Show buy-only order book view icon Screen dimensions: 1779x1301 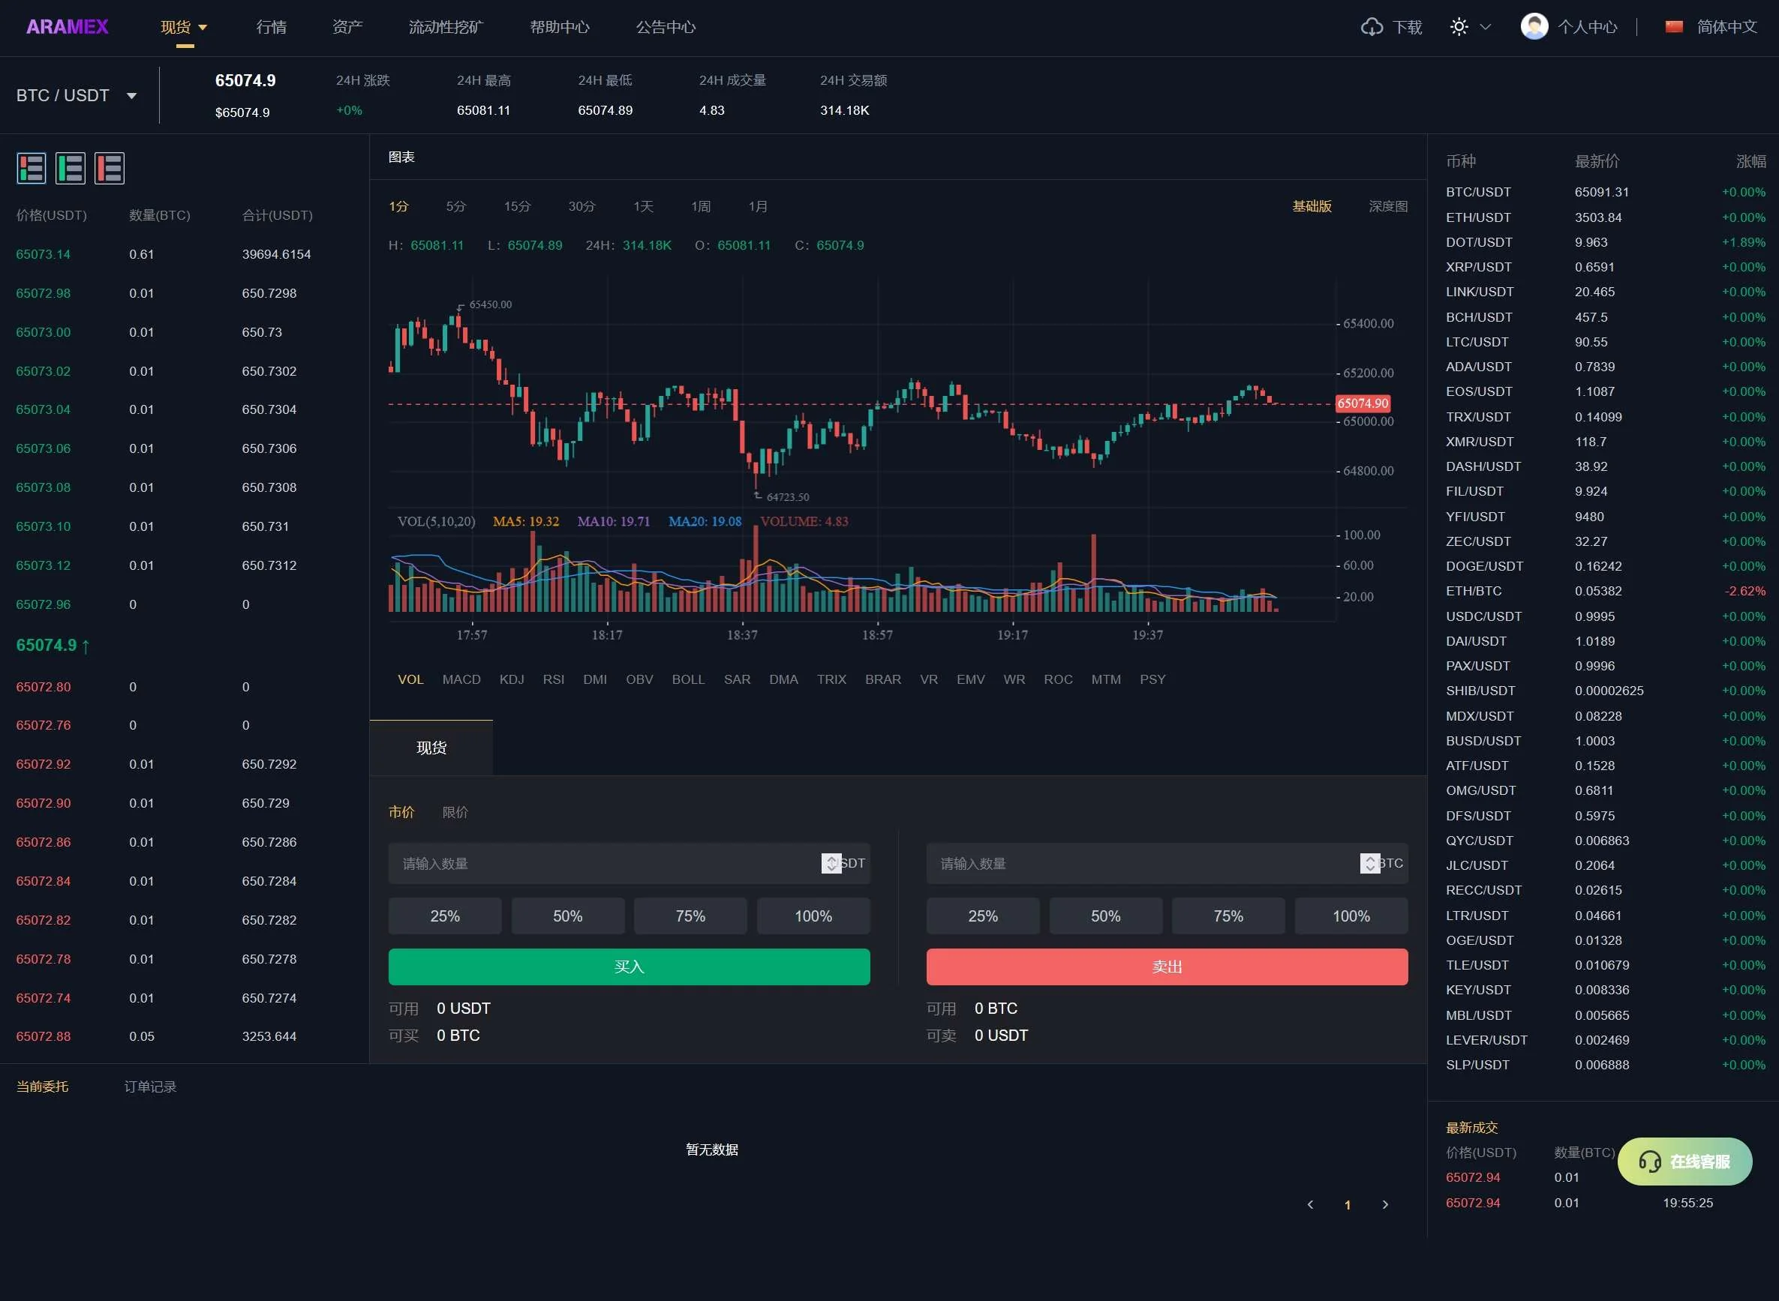click(x=70, y=169)
